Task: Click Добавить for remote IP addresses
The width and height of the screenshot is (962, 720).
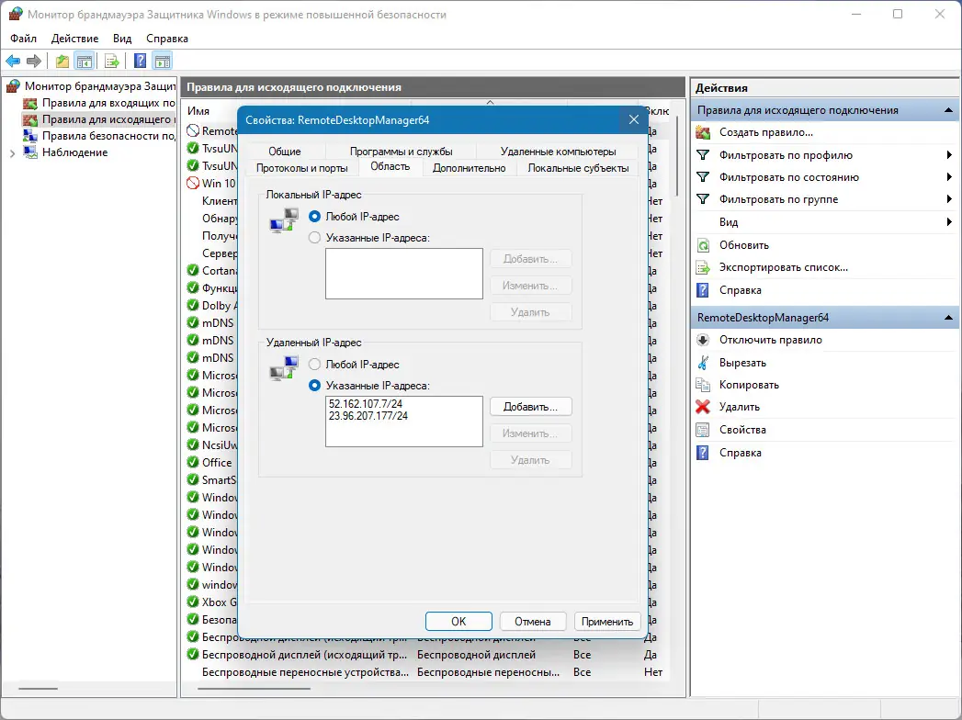Action: click(531, 407)
